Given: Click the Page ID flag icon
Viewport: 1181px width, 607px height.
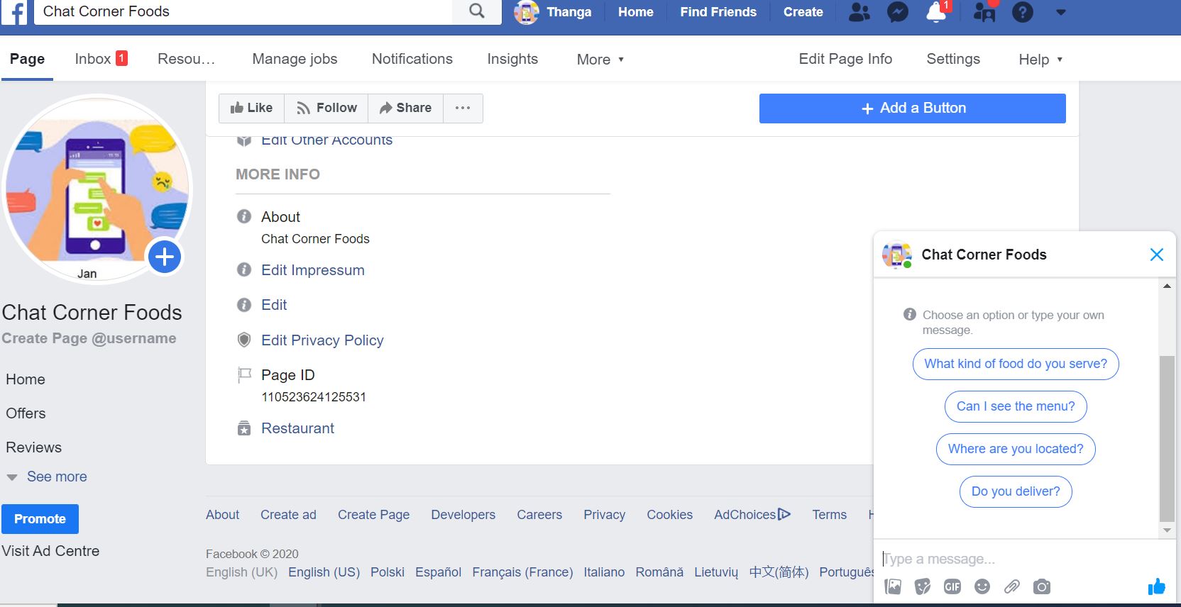Looking at the screenshot, I should (244, 374).
